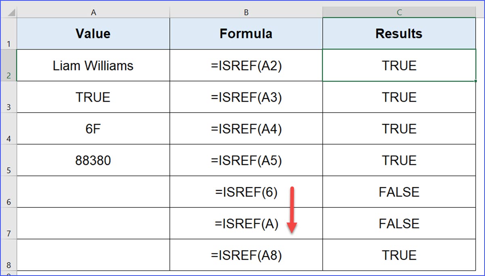485x276 pixels.
Task: Click the =ISREF(A) formula cell
Action: click(246, 224)
